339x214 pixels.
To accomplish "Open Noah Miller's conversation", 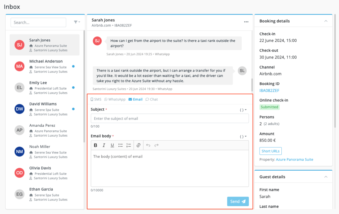I will [x=45, y=151].
